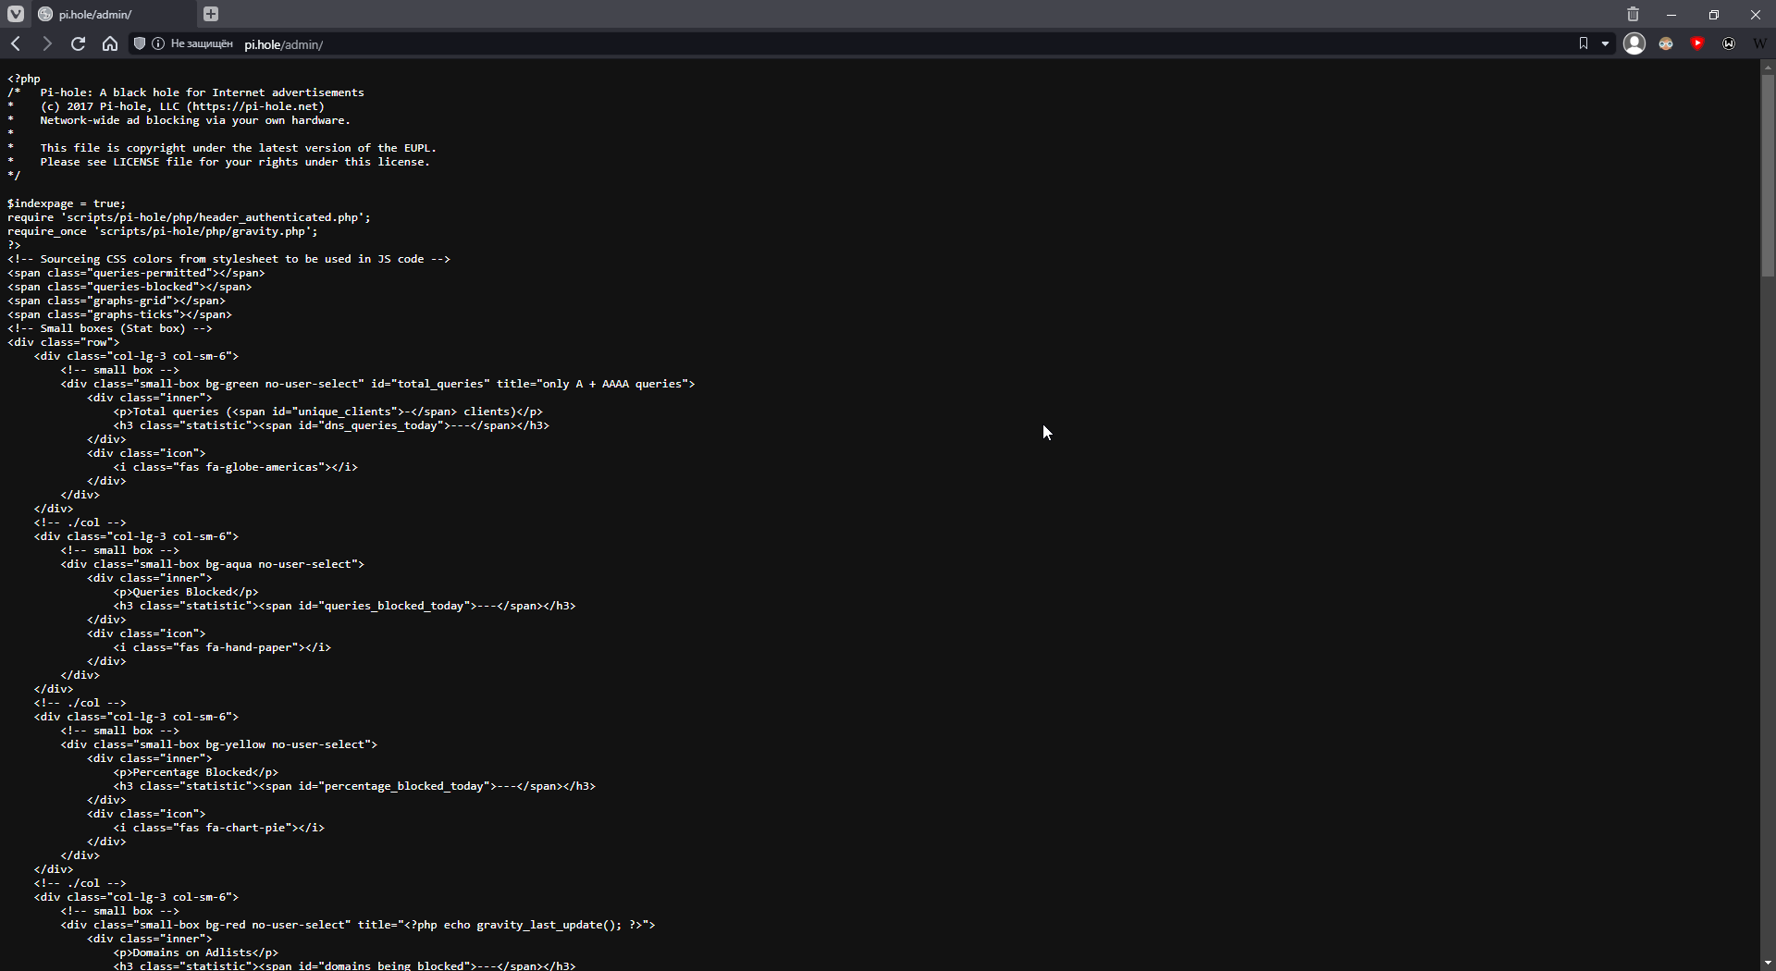
Task: Select the pi.hole/admin/ tab
Action: point(113,14)
